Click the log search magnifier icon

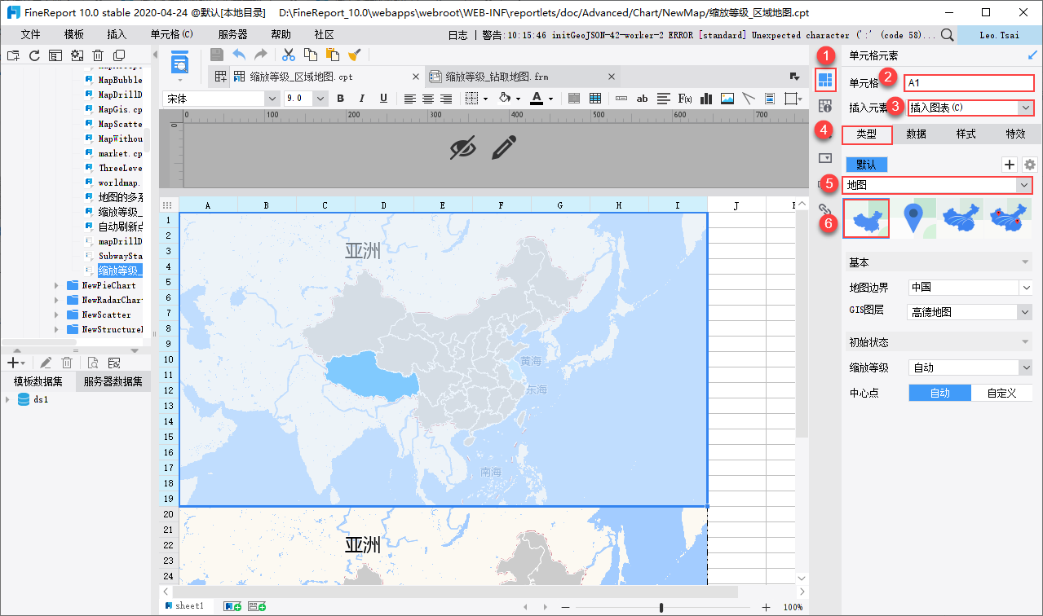pyautogui.click(x=947, y=35)
